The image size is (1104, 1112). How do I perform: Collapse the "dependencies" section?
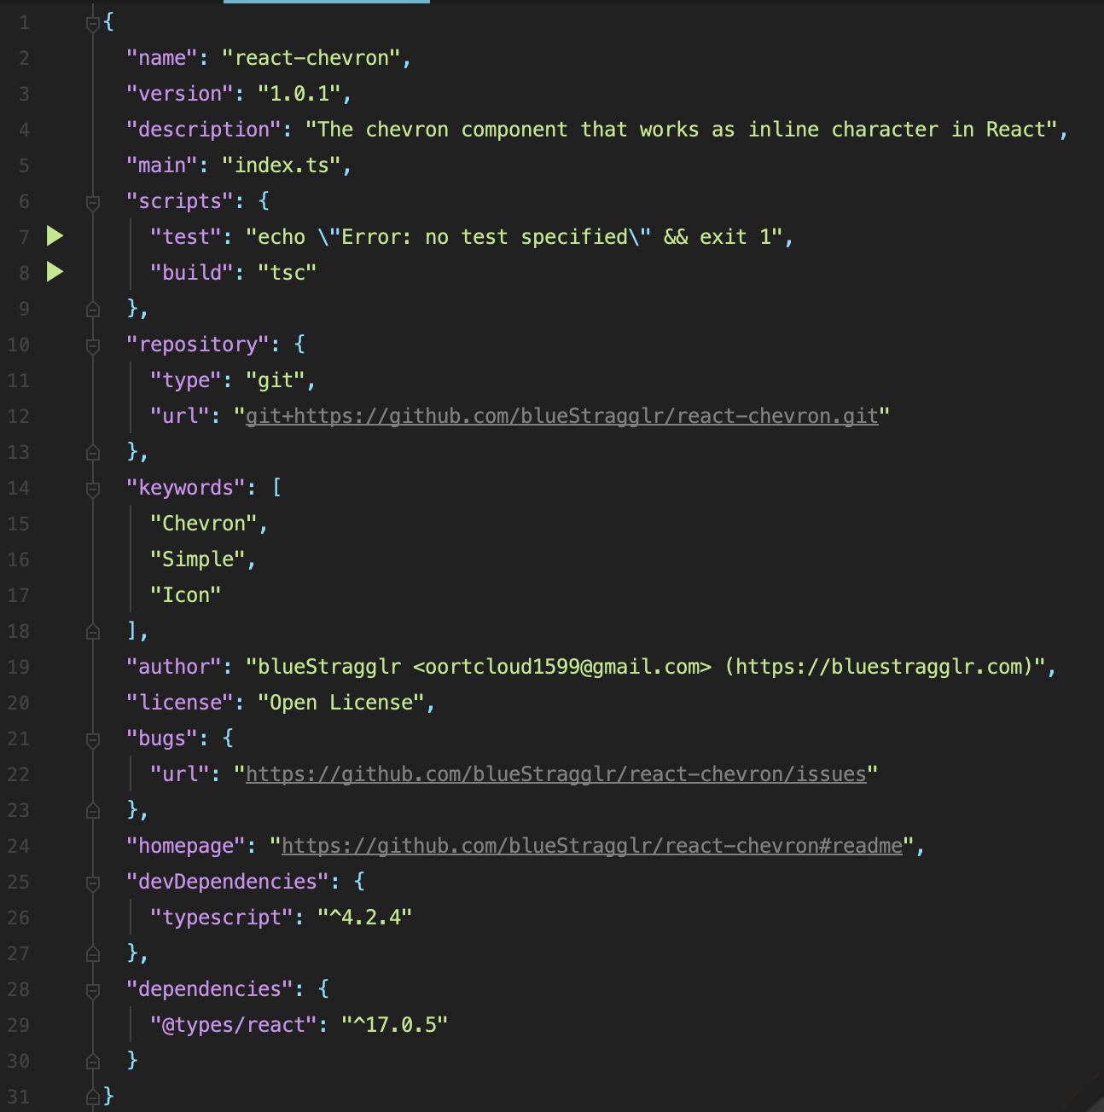(93, 990)
